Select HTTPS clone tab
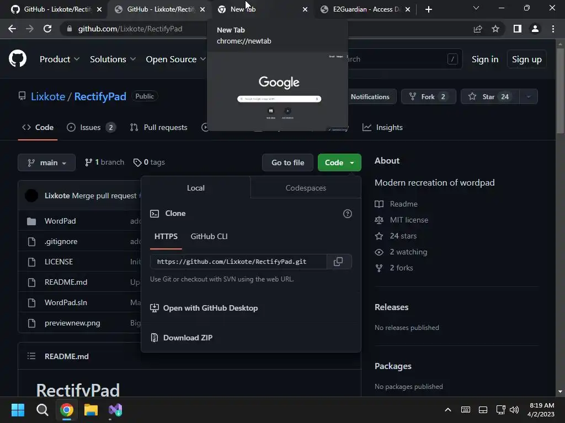 (166, 236)
